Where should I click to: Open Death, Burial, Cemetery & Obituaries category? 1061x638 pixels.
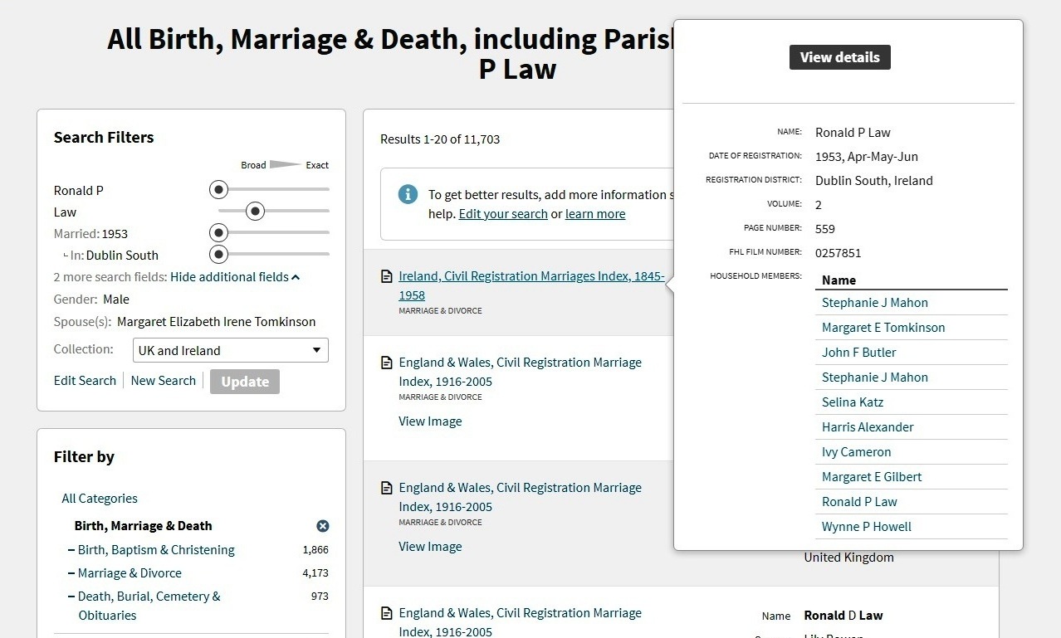pyautogui.click(x=149, y=597)
